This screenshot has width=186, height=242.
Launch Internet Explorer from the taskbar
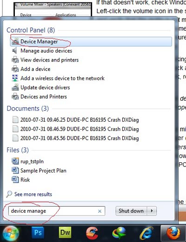pos(146,233)
